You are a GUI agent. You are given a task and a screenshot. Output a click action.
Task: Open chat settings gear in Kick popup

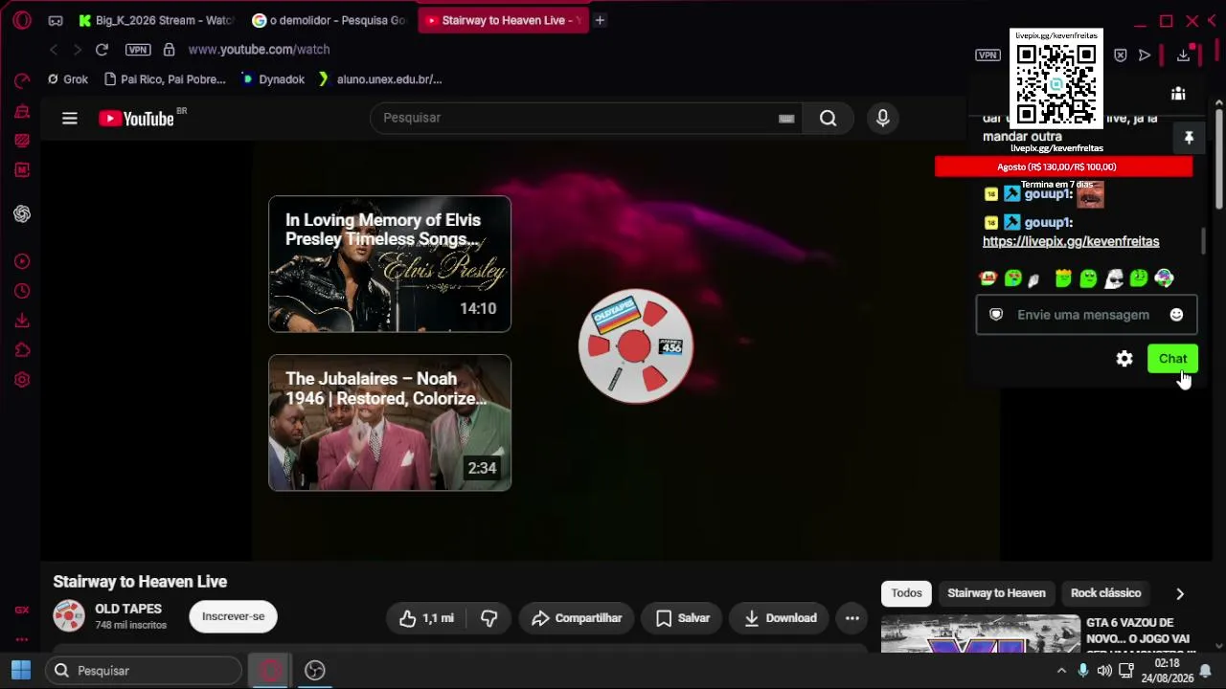tap(1124, 359)
